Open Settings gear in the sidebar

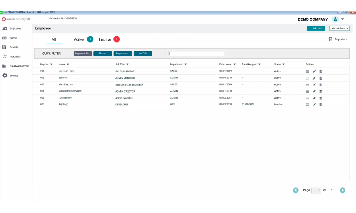[14, 75]
